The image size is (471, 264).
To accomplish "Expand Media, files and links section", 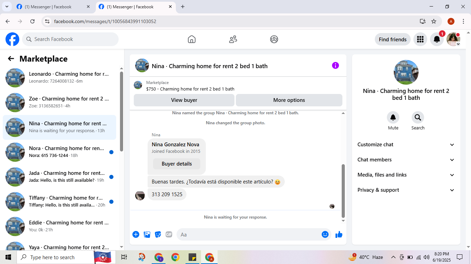I will click(406, 175).
